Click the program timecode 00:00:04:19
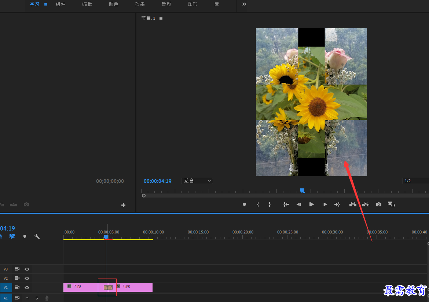The width and height of the screenshot is (429, 302). tap(158, 181)
